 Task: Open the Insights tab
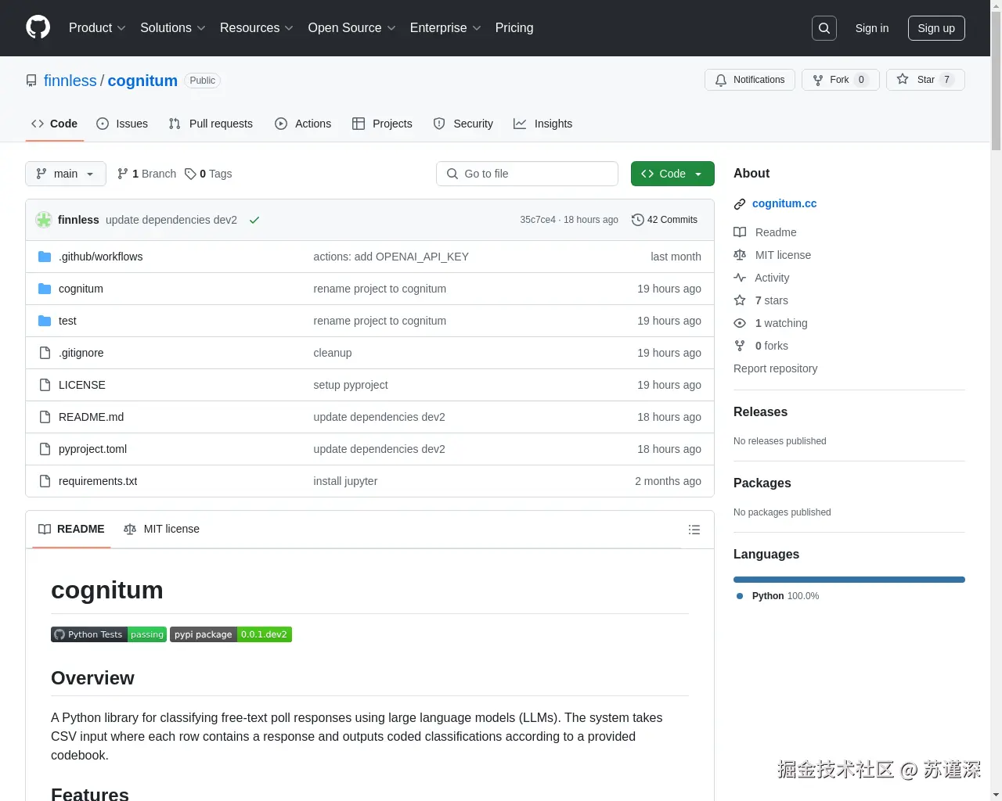(x=543, y=124)
